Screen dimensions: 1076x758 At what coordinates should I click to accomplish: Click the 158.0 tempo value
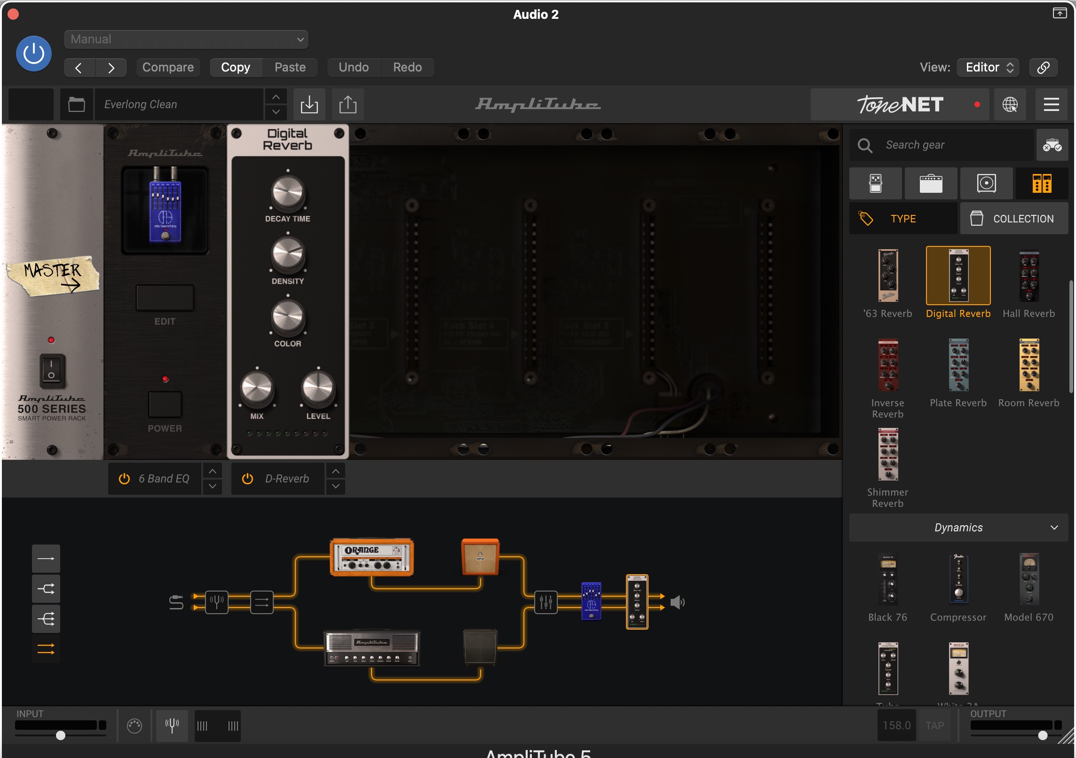(896, 726)
